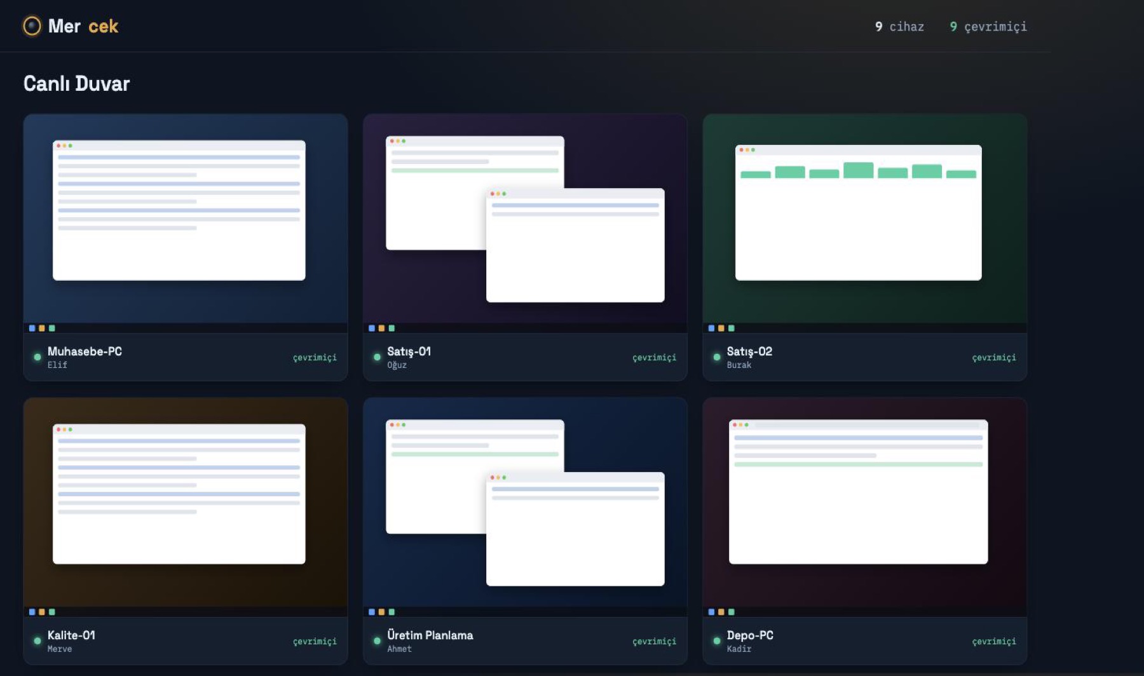The width and height of the screenshot is (1144, 676).
Task: Click the taskbar dots under Satış-02 preview
Action: [721, 328]
